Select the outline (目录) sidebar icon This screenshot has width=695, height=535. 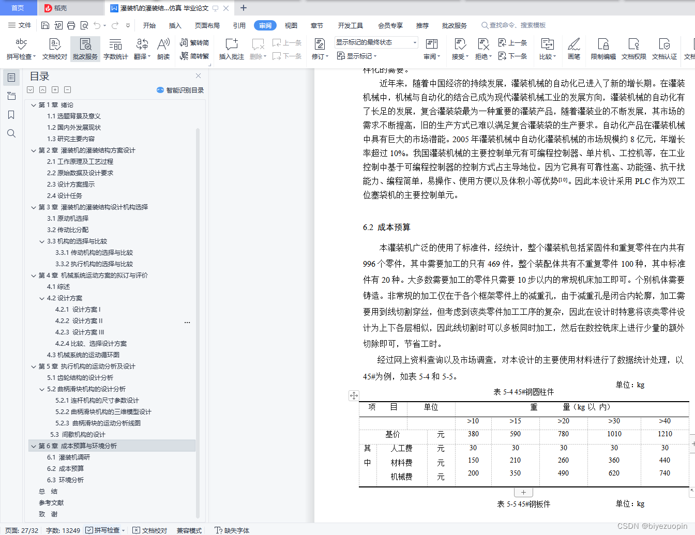click(x=11, y=78)
